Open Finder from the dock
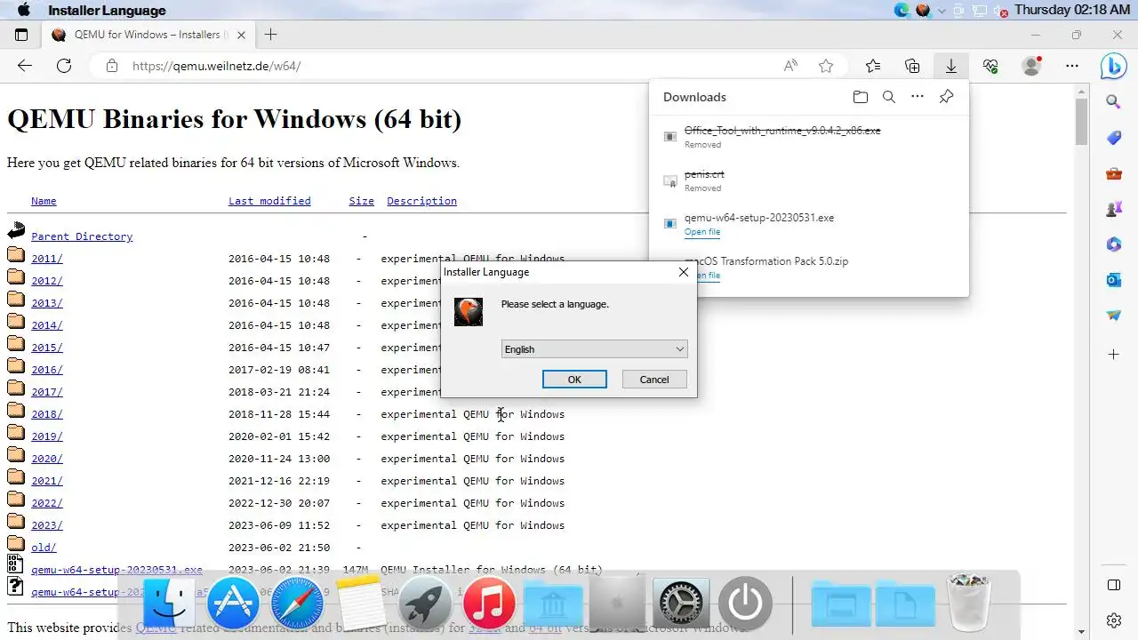 [170, 604]
